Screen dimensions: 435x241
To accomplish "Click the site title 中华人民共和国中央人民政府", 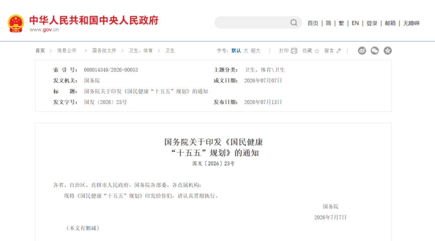I will [x=94, y=20].
